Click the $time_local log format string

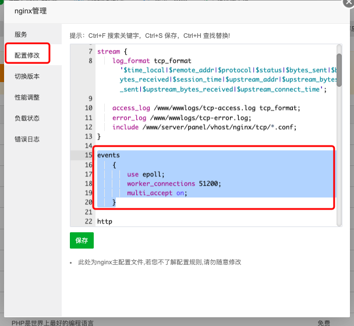click(x=228, y=80)
